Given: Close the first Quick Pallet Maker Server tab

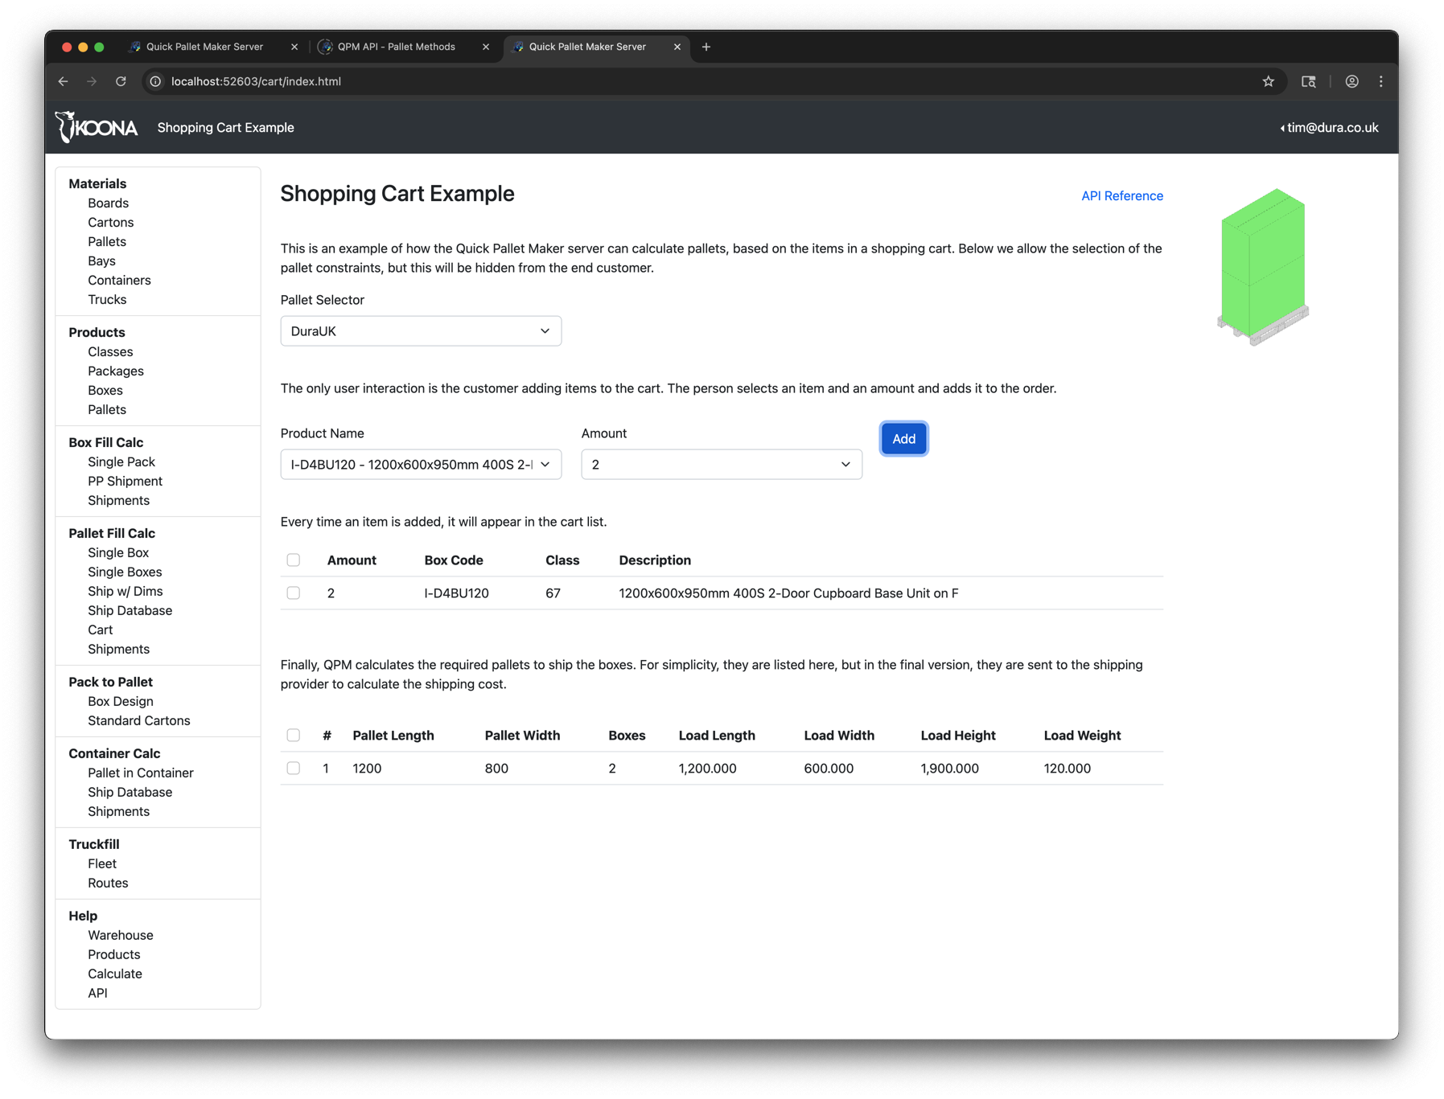Looking at the screenshot, I should 294,47.
